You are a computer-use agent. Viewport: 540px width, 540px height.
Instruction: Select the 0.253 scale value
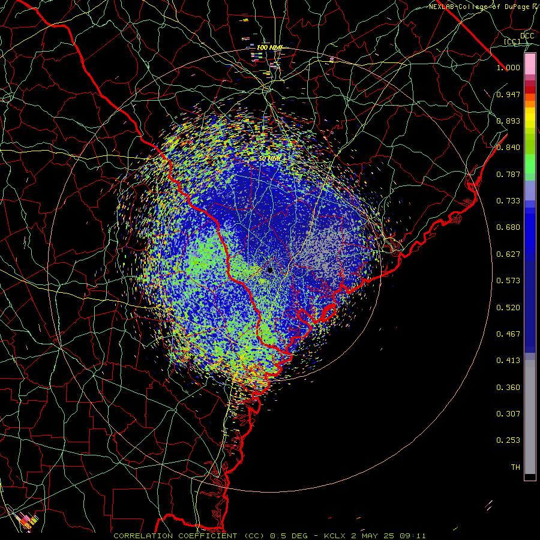coord(508,440)
